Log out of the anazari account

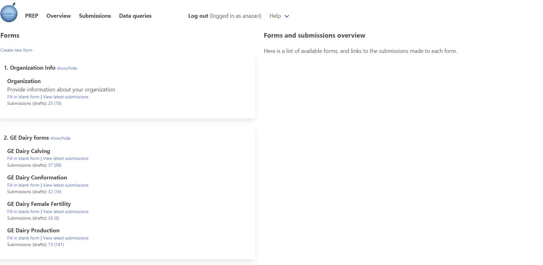(198, 16)
